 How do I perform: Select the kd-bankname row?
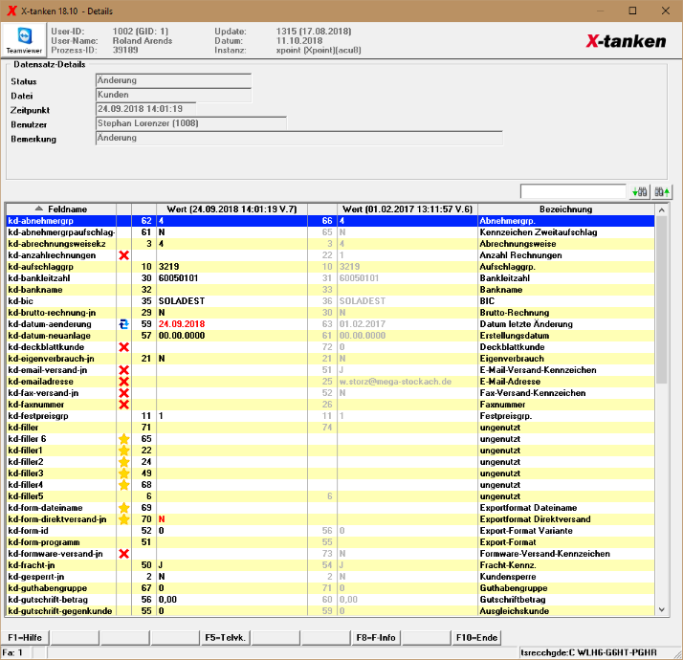[330, 290]
